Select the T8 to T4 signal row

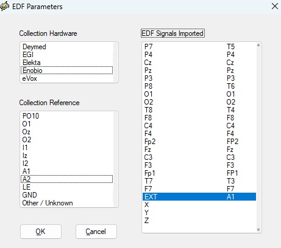click(199, 110)
